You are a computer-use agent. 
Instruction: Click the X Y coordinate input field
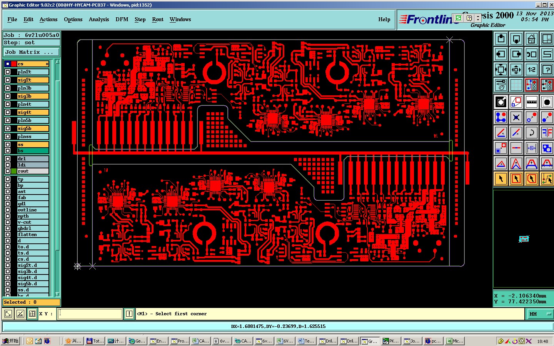[x=90, y=314]
